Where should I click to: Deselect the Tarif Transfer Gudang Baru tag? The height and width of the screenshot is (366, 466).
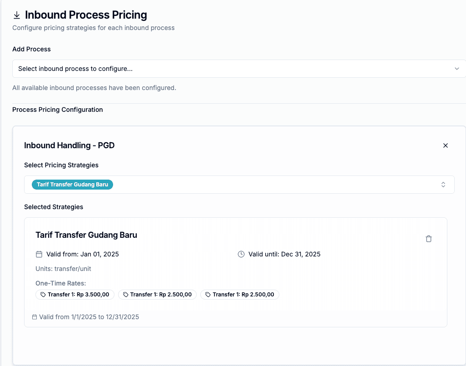pyautogui.click(x=72, y=185)
